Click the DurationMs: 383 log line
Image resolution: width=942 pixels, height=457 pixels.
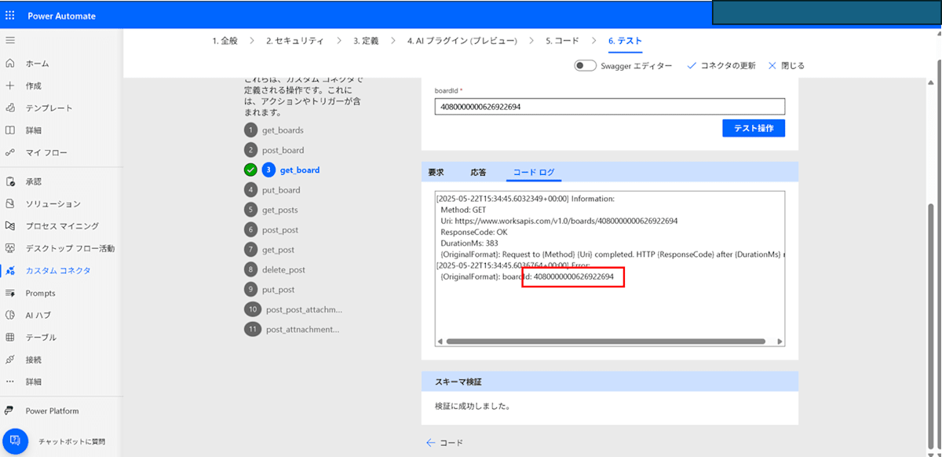[x=469, y=243]
